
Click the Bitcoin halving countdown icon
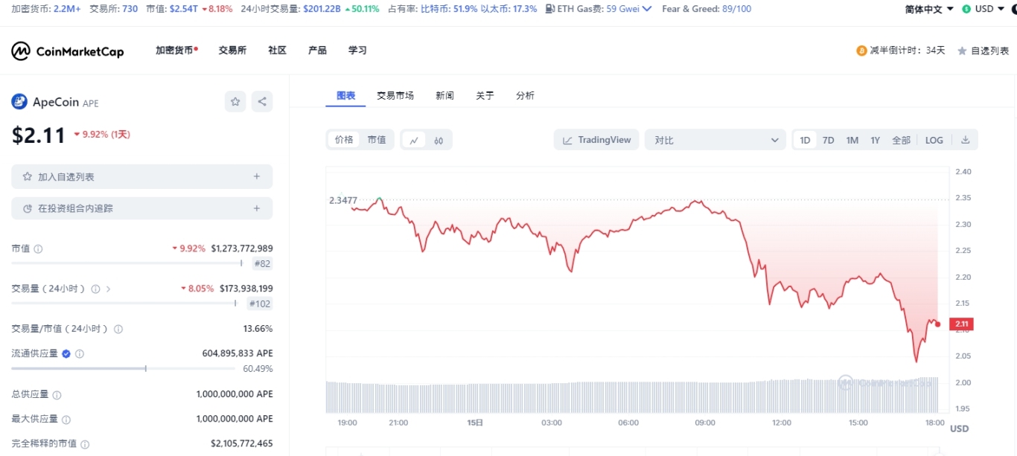pyautogui.click(x=862, y=51)
